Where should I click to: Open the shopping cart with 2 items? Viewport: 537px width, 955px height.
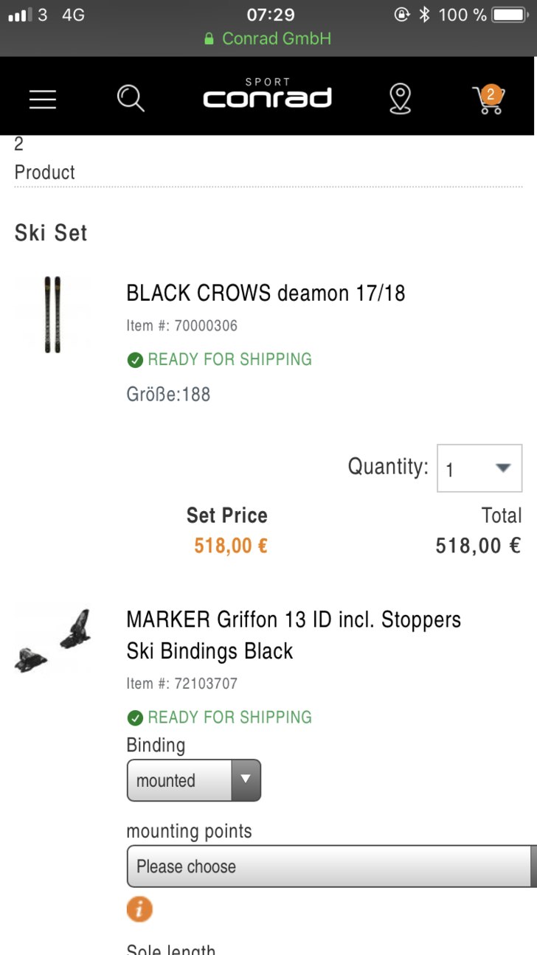tap(488, 100)
